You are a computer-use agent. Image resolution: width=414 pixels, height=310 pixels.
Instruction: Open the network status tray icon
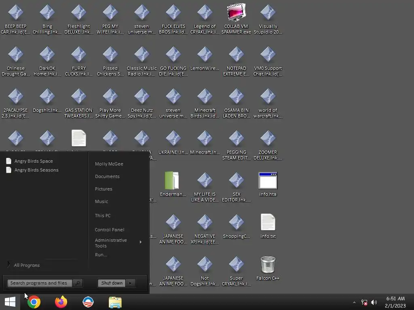point(364,302)
